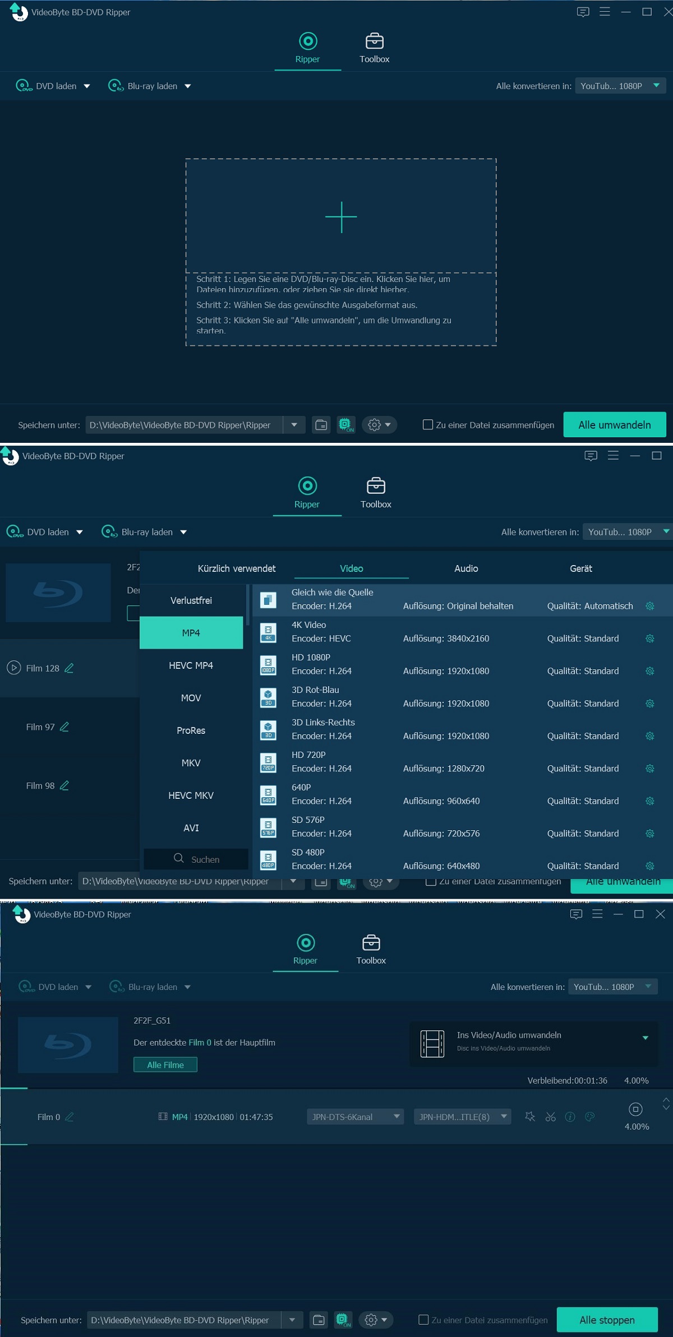
Task: Choose MKV in the format list
Action: [191, 763]
